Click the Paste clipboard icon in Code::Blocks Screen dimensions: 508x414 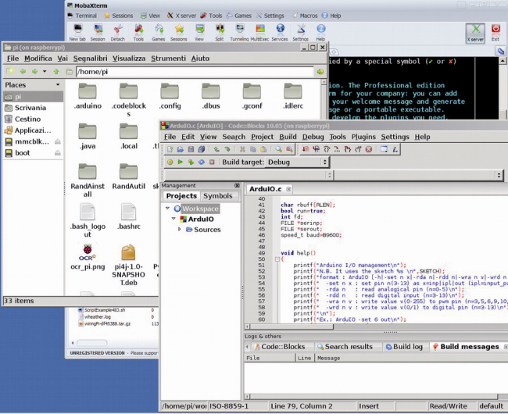(263, 149)
